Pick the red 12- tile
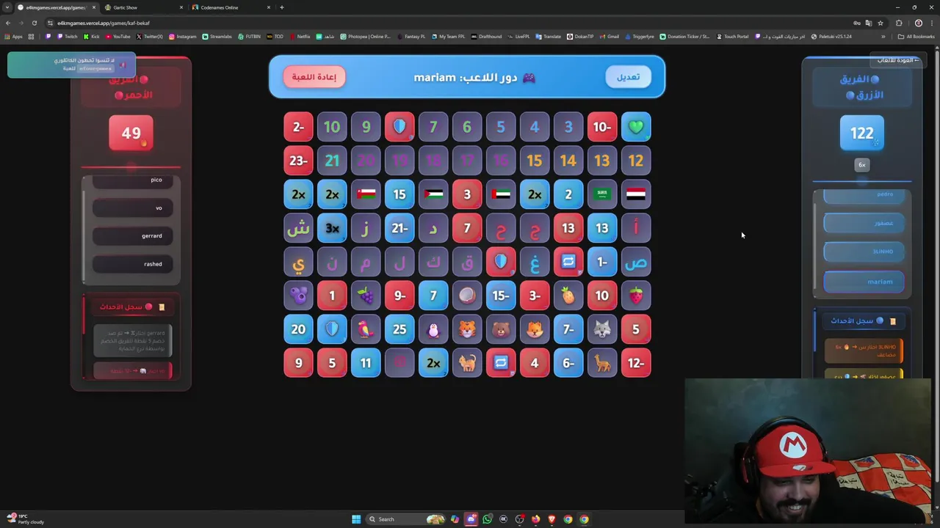The width and height of the screenshot is (940, 528). point(636,363)
